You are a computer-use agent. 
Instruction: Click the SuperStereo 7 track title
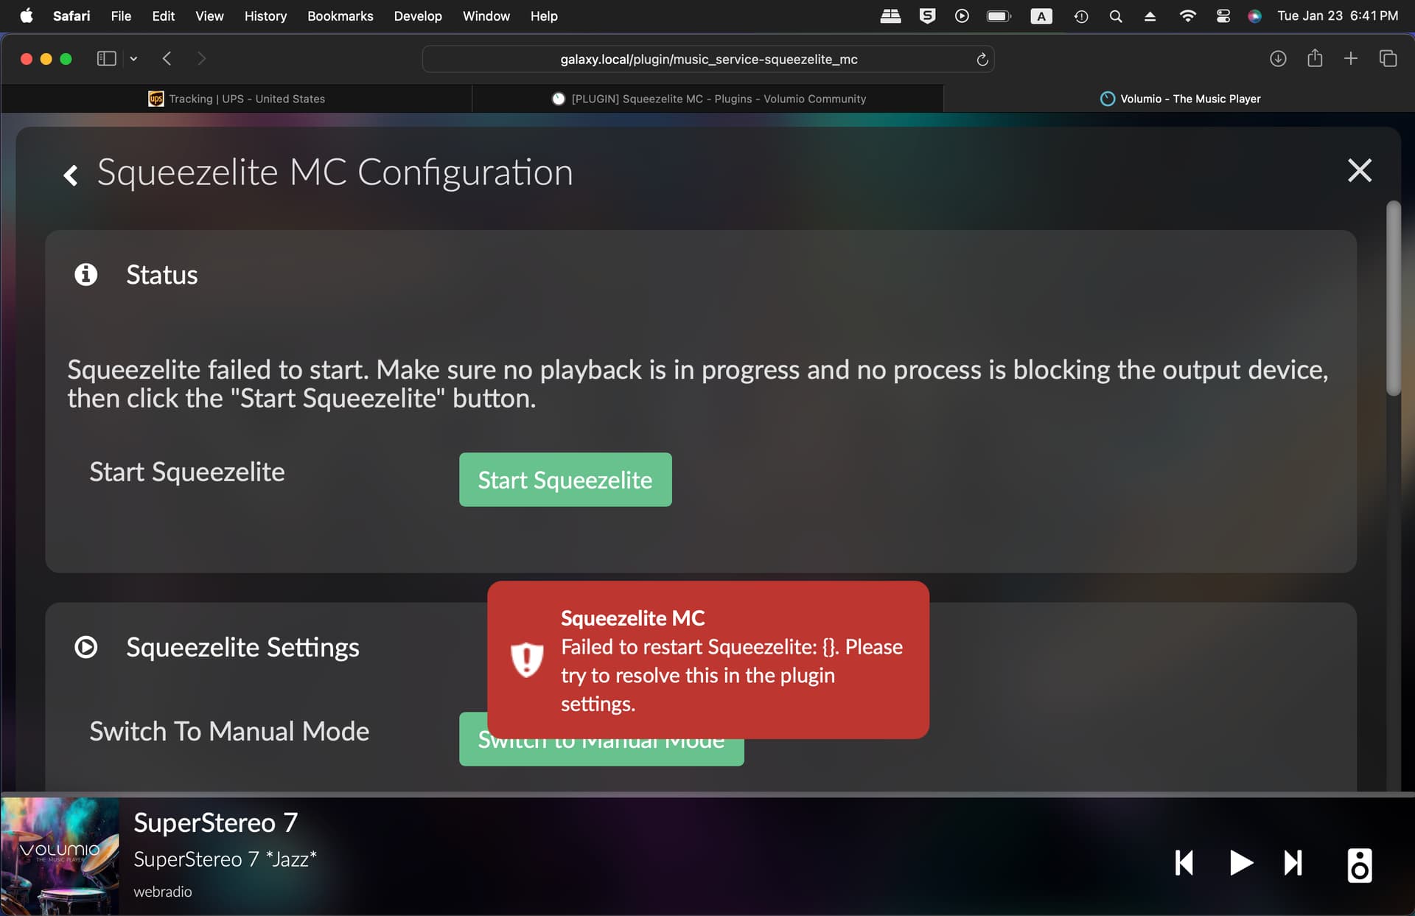point(215,822)
